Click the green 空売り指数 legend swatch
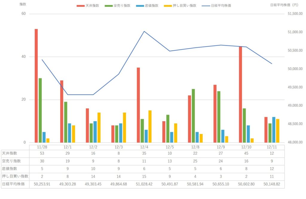306x199 pixels. coord(108,6)
